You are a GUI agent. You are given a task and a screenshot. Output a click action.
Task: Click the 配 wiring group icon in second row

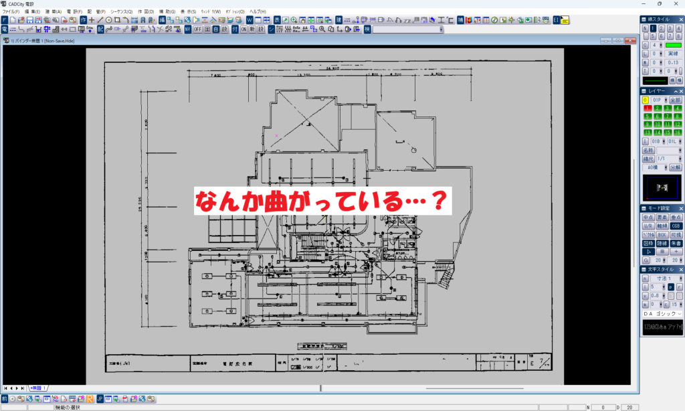click(x=100, y=29)
